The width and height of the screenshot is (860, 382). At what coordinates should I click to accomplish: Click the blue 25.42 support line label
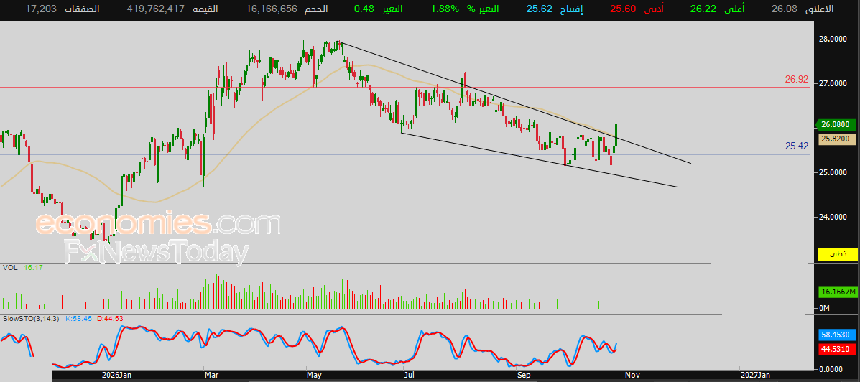coord(796,146)
